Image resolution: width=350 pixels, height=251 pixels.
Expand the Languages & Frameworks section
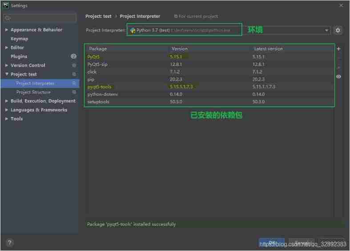point(7,110)
